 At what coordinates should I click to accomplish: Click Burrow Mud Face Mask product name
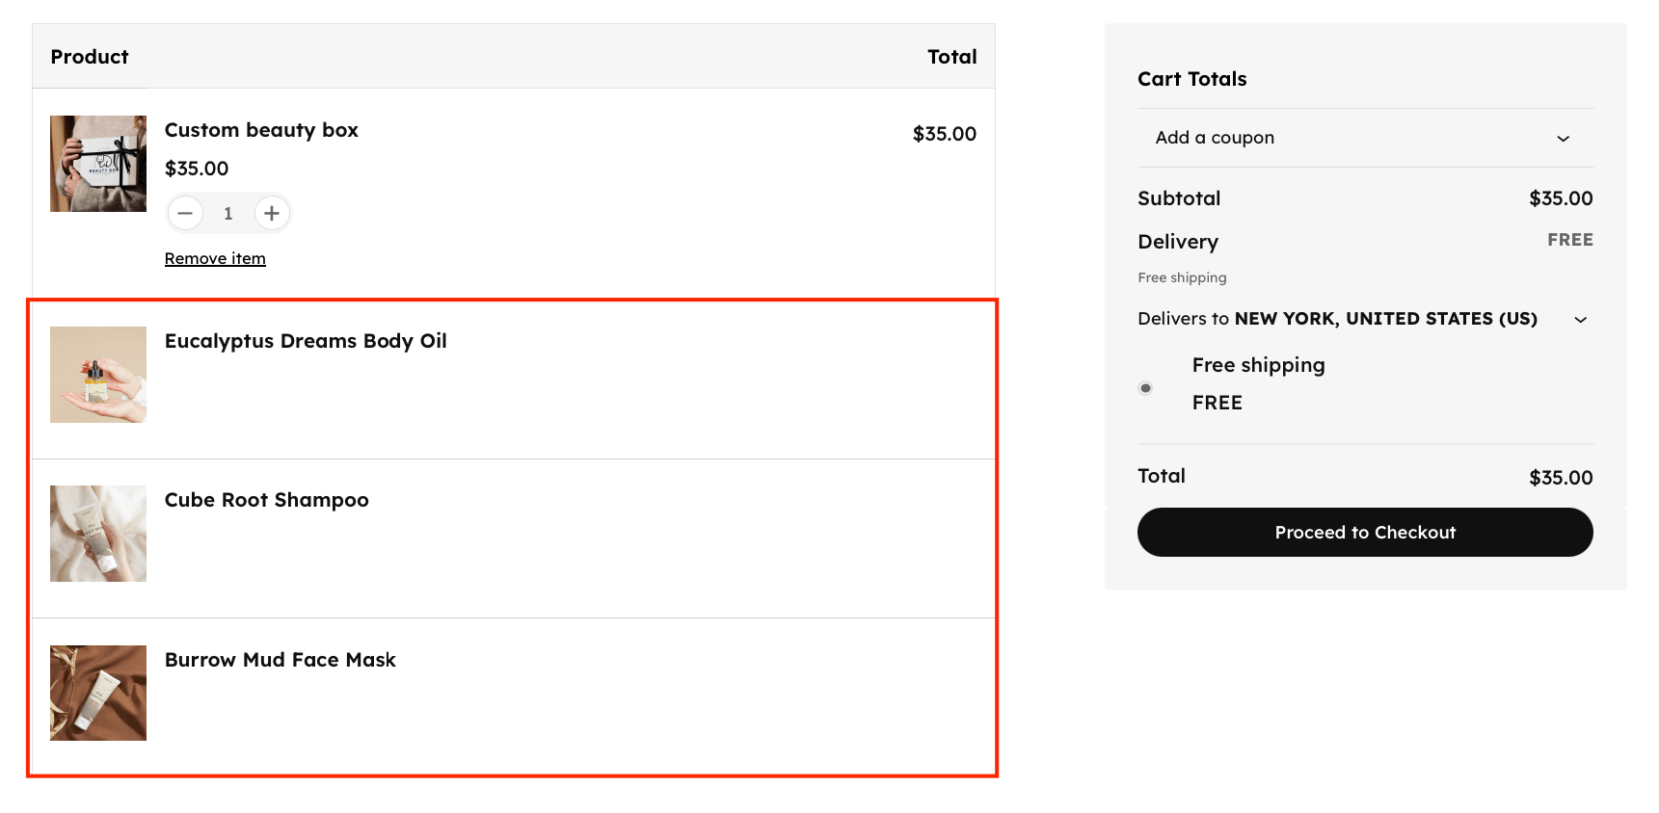tap(280, 660)
